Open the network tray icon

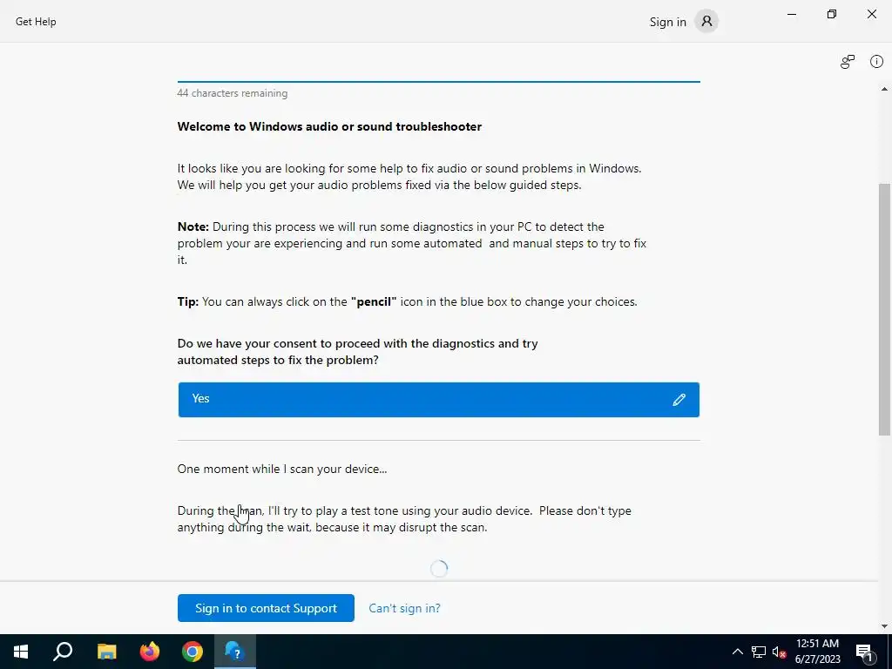point(759,652)
